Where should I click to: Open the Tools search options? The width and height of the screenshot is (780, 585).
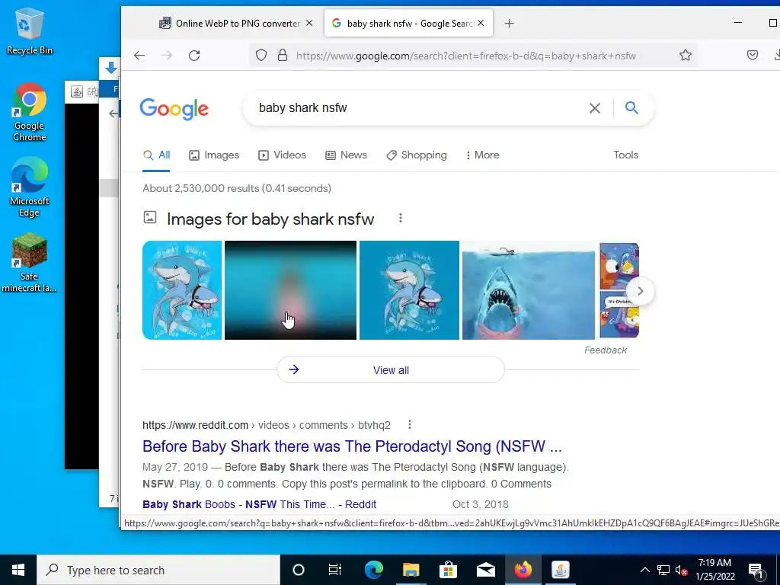(x=625, y=155)
